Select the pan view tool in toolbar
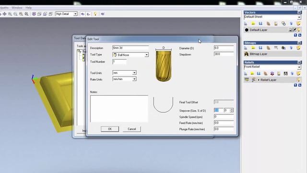Viewport: 307px width, 173px height. 4,14
